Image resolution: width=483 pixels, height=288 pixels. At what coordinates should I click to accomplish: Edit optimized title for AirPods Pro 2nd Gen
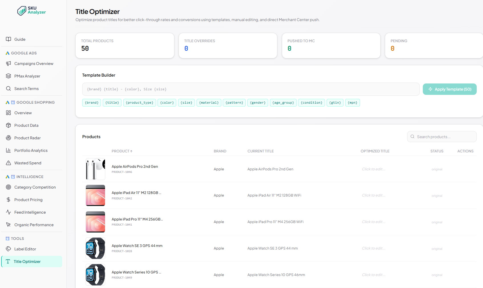pyautogui.click(x=373, y=169)
